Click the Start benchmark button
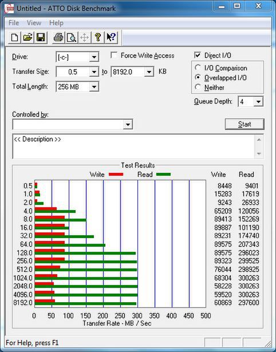The height and width of the screenshot is (352, 276). click(245, 124)
